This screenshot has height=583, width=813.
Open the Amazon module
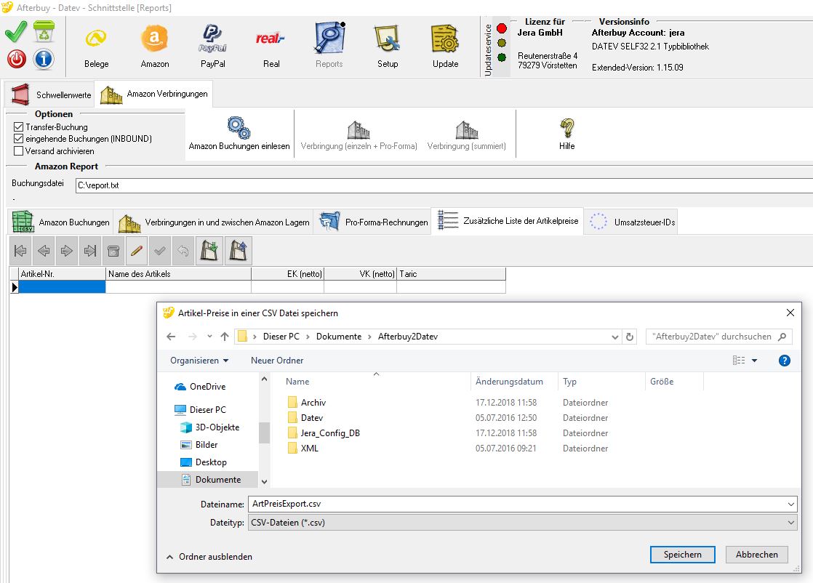coord(154,47)
